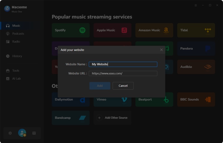Screen dimensions: 223x143
Task: Click the 'Add your website' dialog title
Action: [x=72, y=50]
